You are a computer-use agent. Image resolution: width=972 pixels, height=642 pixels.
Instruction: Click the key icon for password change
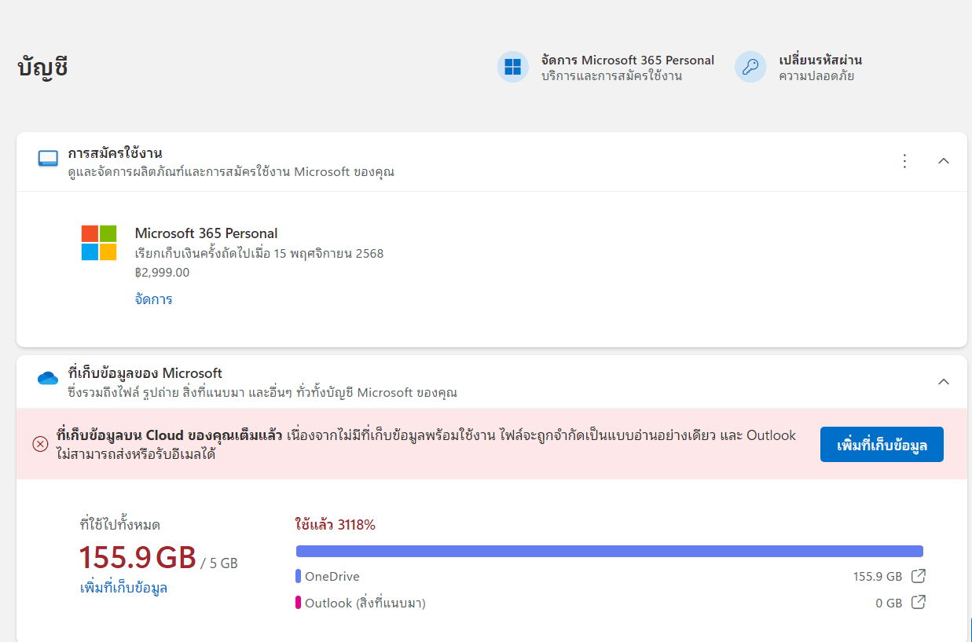coord(750,67)
